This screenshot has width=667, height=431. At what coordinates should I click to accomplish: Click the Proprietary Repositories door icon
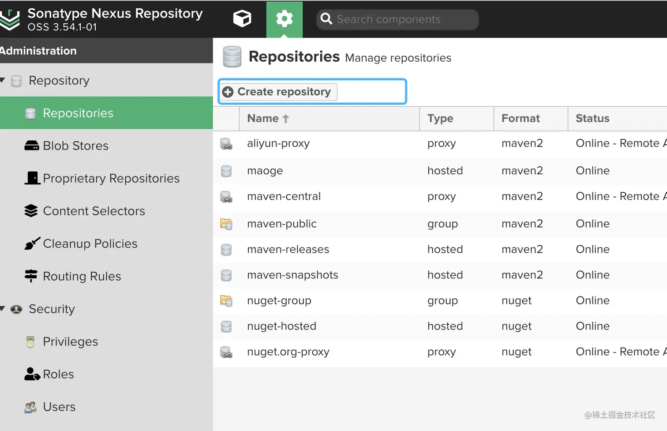(x=32, y=178)
